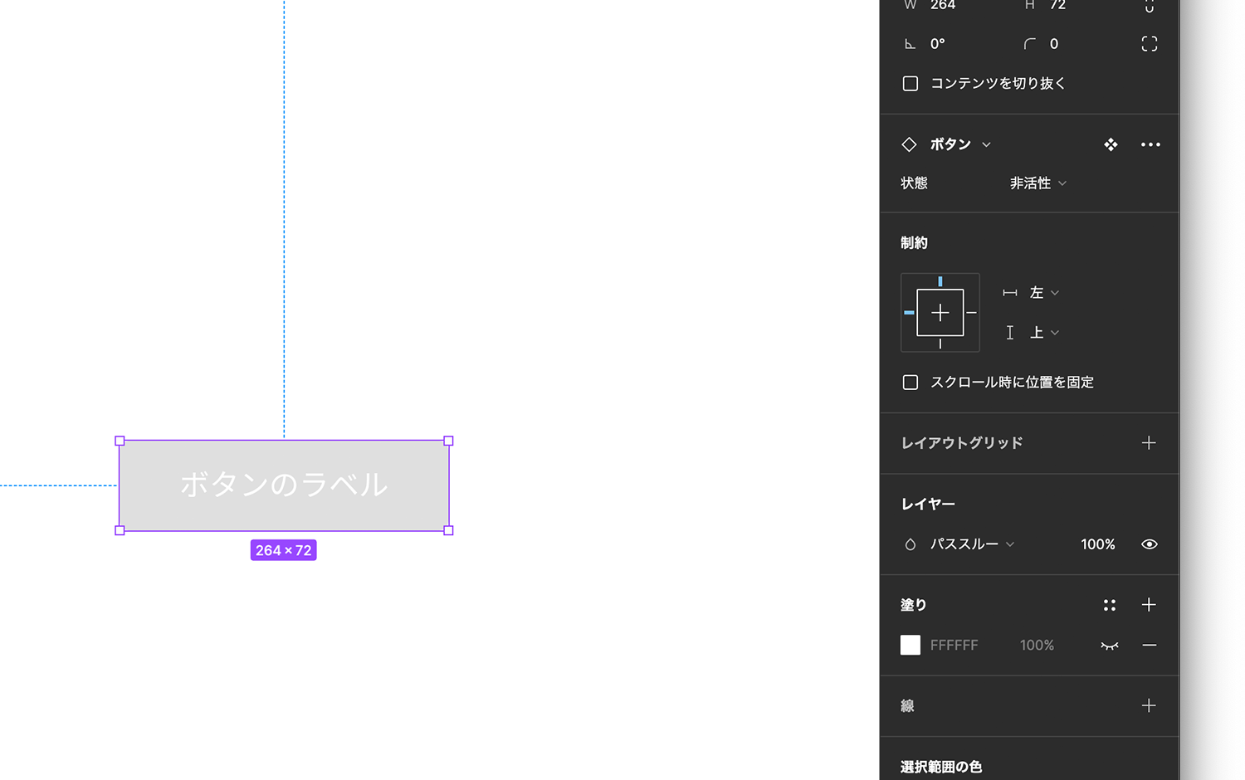1245x780 pixels.
Task: Click the horizontal constraint icon beside 左
Action: coord(1010,293)
